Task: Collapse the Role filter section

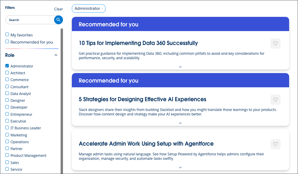Action: tap(56, 55)
